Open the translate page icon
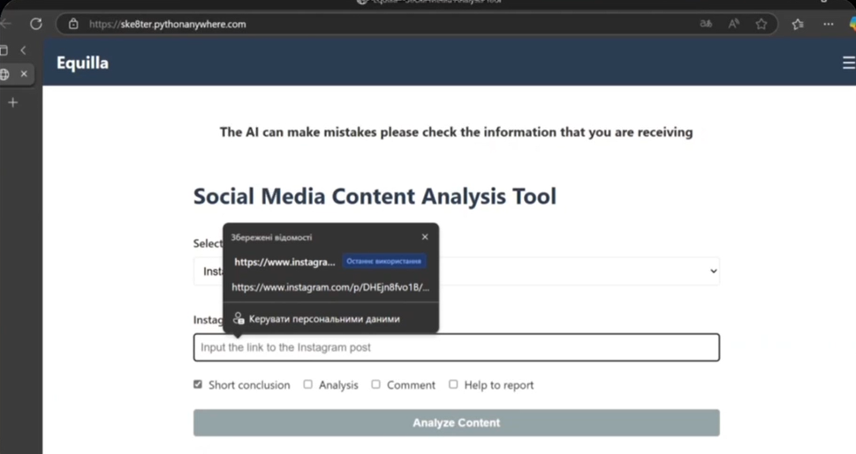 706,24
